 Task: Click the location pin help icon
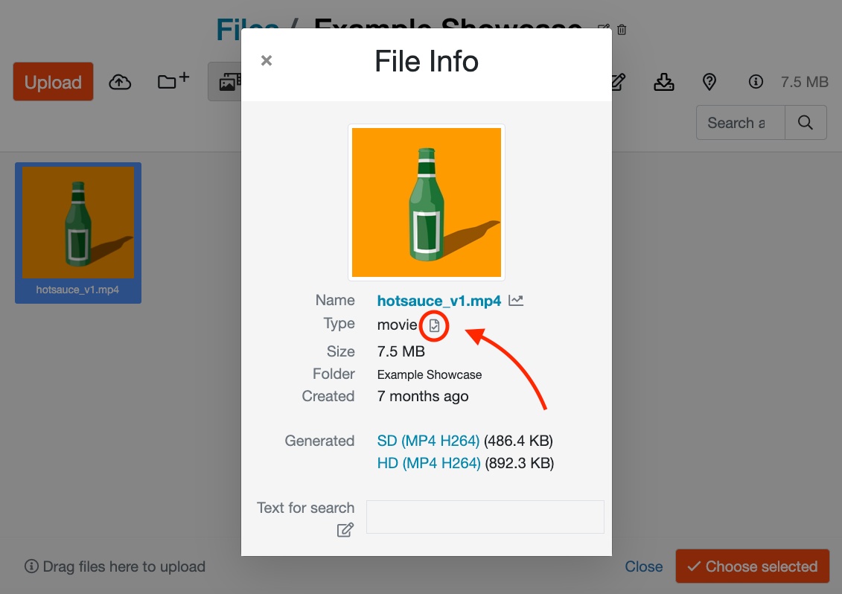[709, 82]
